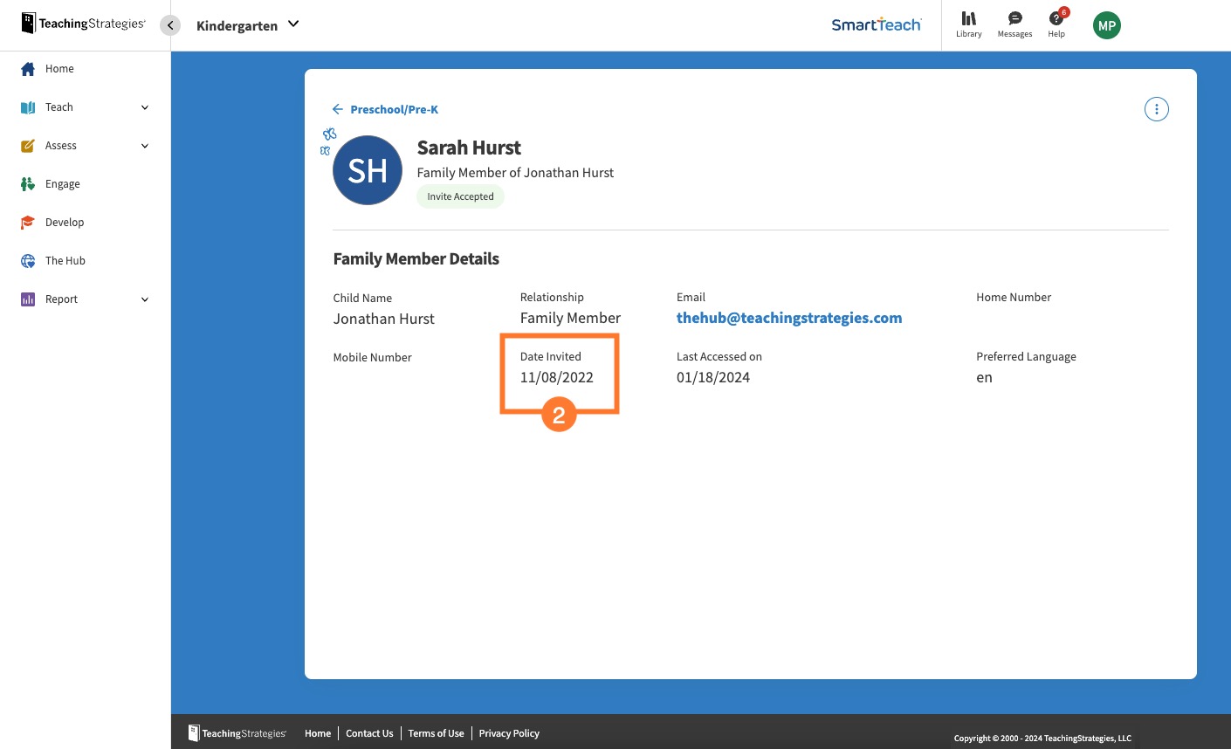Open the Library icon in the top bar
This screenshot has width=1231, height=749.
coord(968,24)
